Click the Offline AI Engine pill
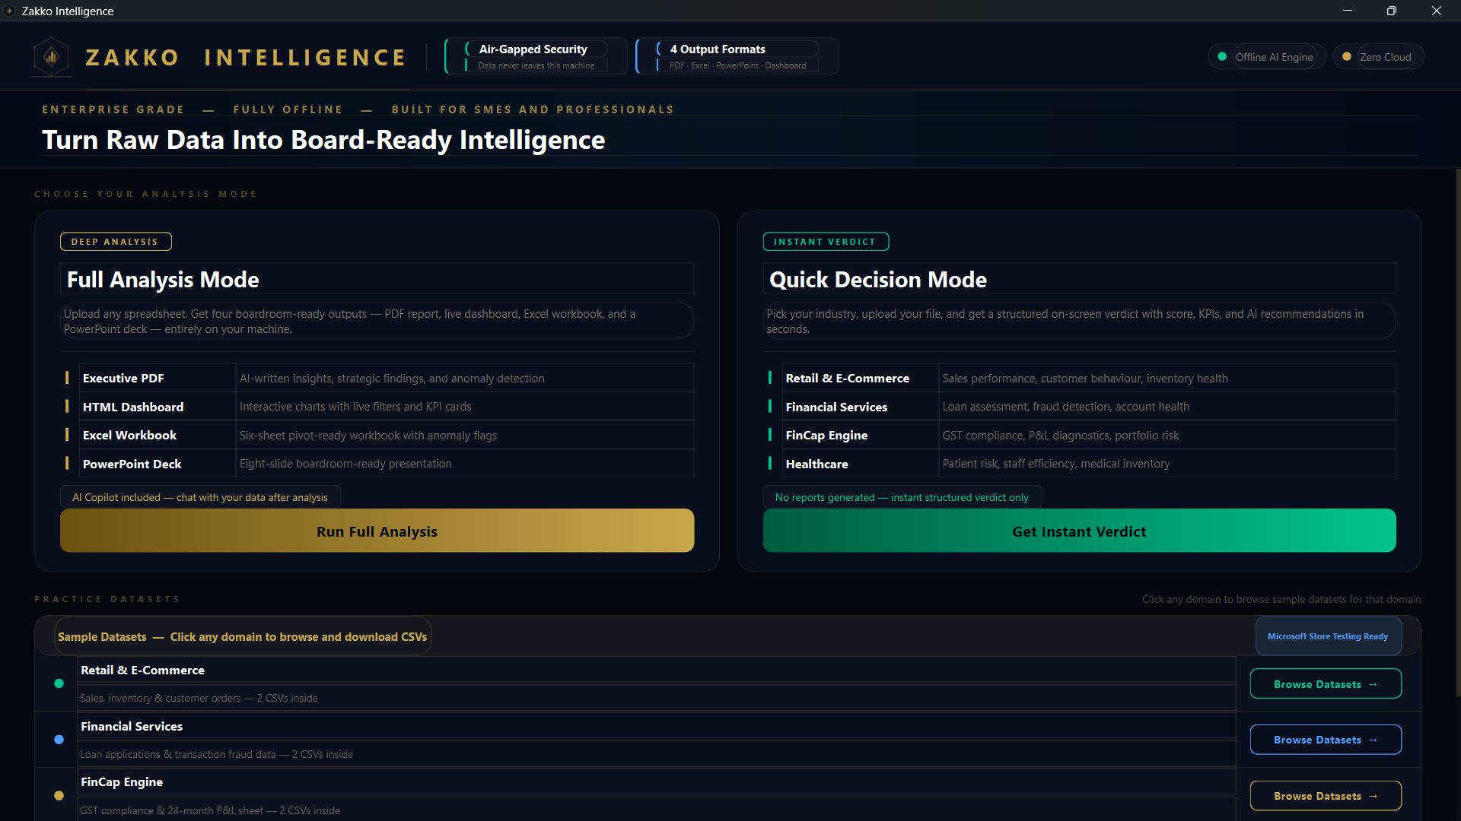 pos(1267,56)
